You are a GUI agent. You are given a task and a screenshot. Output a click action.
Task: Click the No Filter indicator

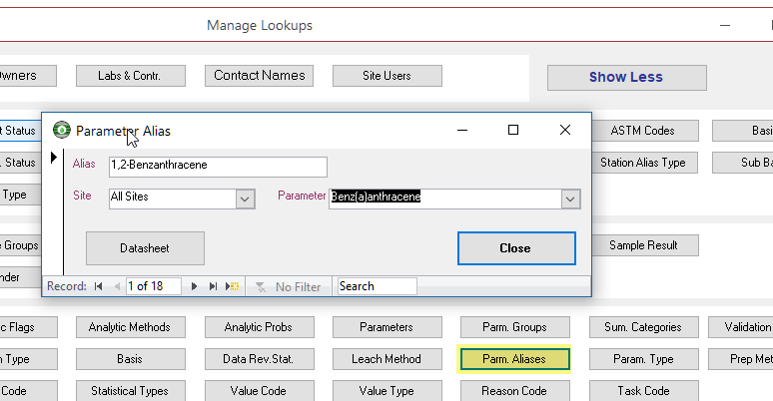[289, 286]
